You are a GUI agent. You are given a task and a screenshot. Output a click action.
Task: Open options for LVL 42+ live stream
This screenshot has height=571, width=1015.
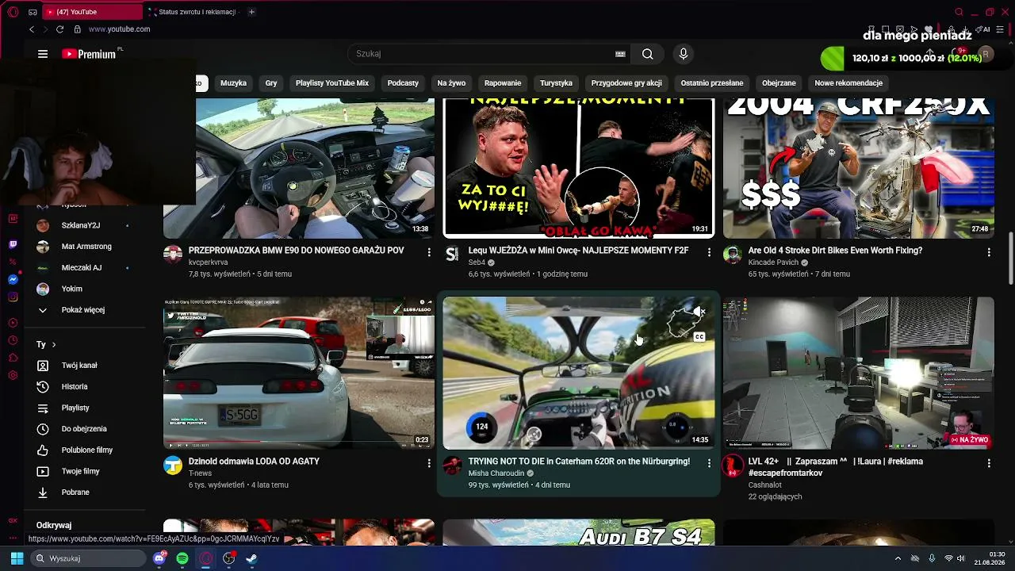tap(989, 463)
